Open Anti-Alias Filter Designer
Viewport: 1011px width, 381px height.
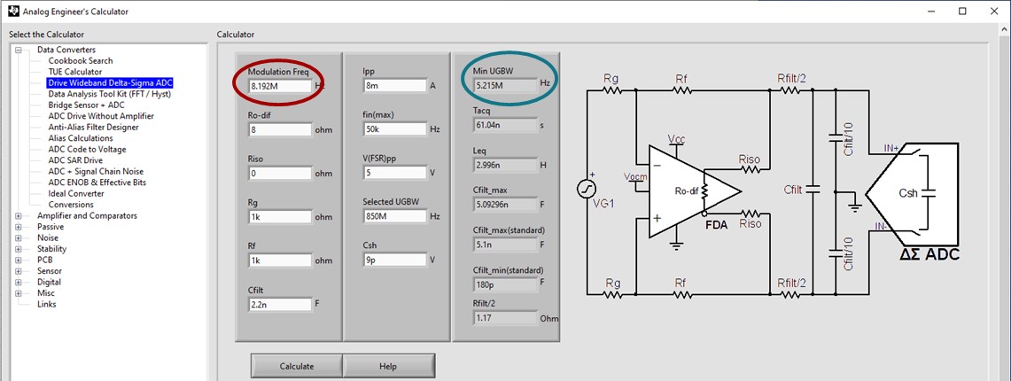(x=93, y=128)
